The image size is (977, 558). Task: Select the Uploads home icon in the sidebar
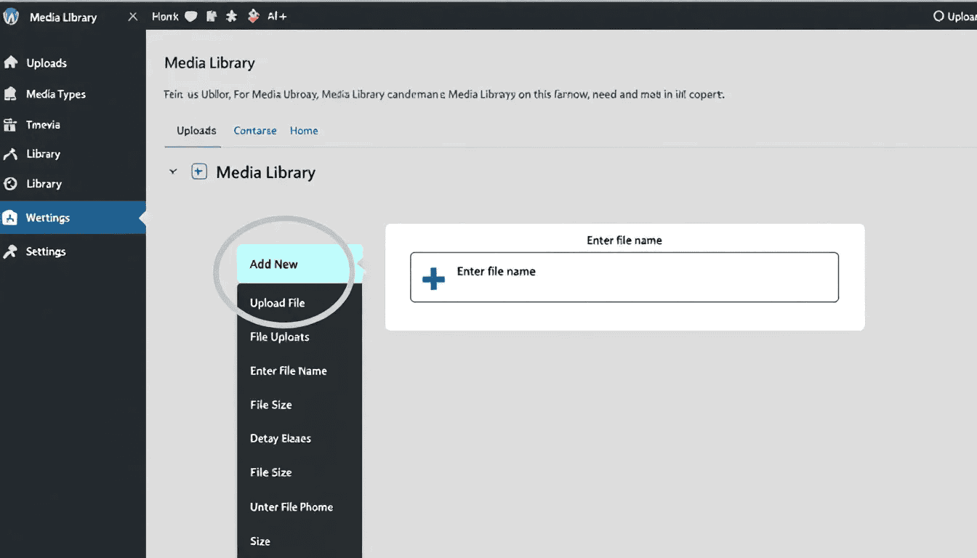pyautogui.click(x=10, y=63)
